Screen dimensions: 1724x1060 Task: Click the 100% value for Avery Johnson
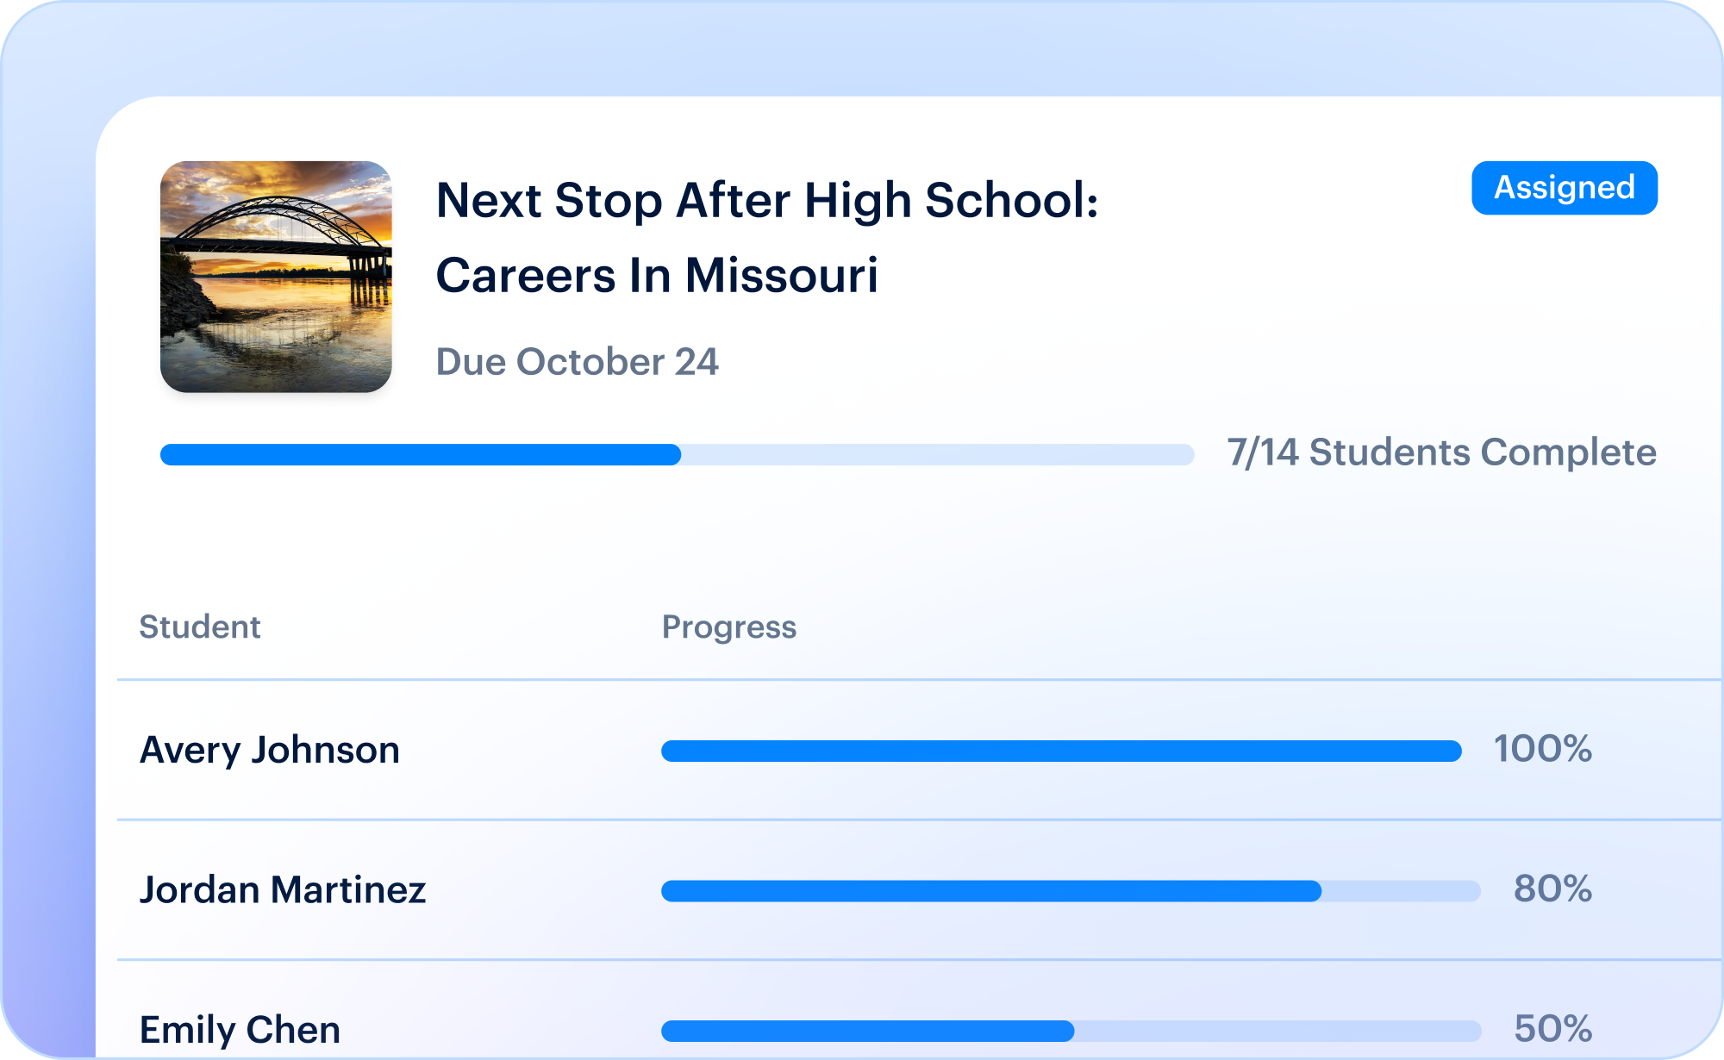[x=1542, y=749]
